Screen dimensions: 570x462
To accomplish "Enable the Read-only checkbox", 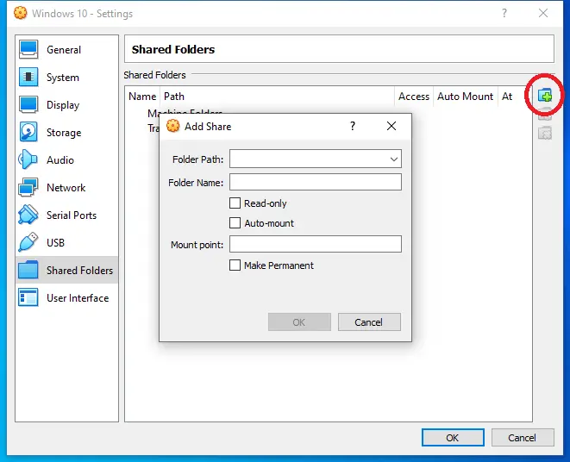I will pos(235,203).
